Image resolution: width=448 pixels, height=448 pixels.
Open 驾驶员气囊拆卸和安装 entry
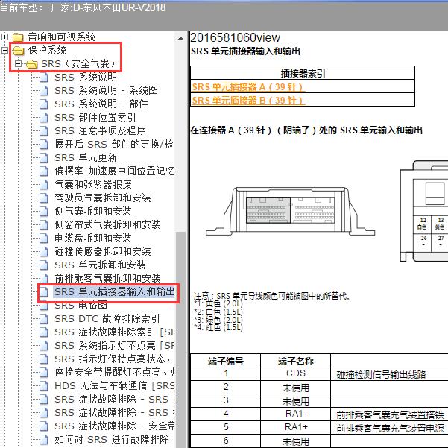point(103,198)
